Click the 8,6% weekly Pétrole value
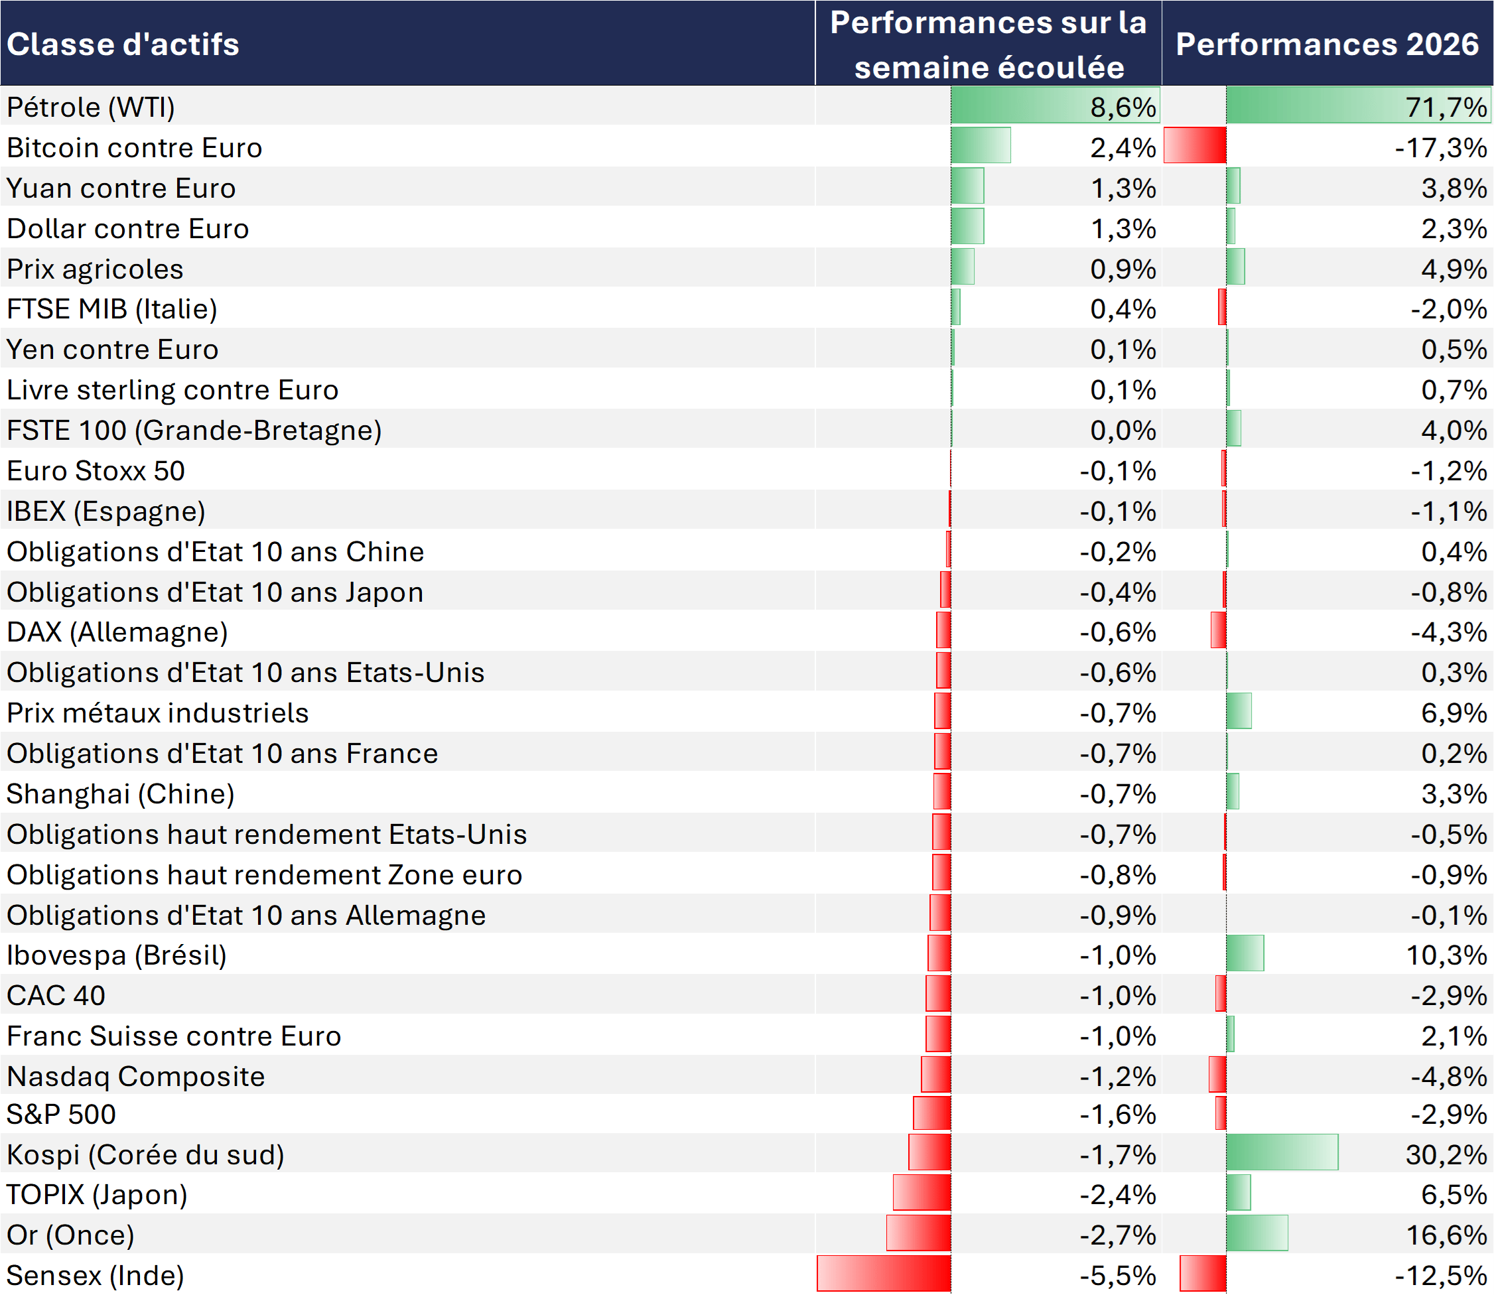The image size is (1494, 1295). pos(1122,107)
